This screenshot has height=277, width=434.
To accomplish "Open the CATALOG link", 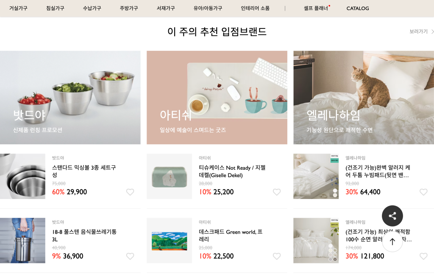I will click(358, 8).
